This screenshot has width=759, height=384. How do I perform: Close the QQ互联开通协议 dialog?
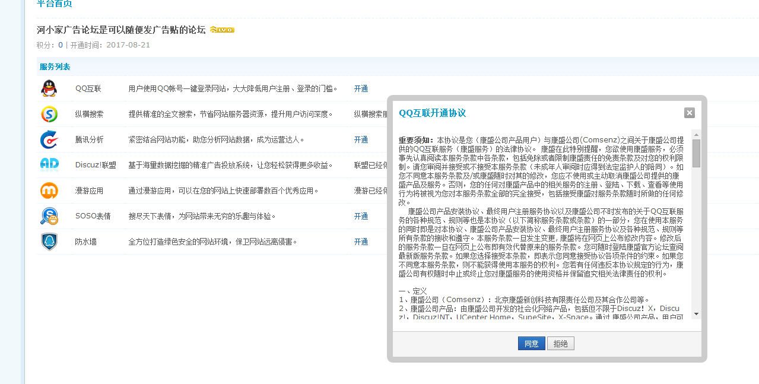click(689, 113)
